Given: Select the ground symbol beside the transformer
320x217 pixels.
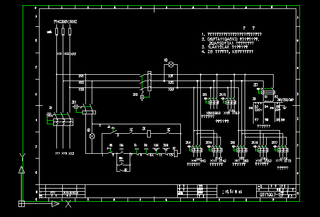Looking at the screenshot, I should click(285, 107).
